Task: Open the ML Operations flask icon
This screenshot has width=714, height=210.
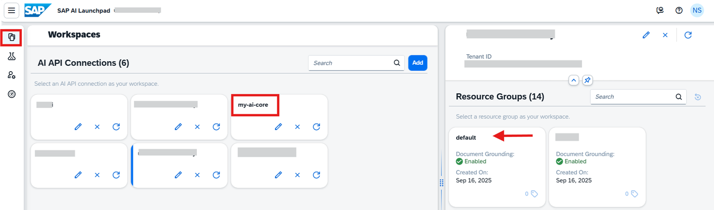Action: [x=12, y=56]
